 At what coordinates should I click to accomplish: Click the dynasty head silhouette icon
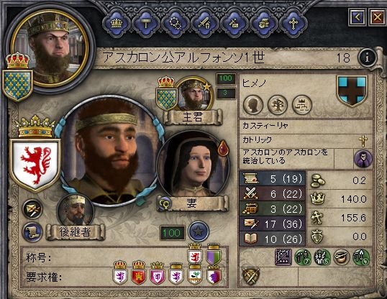253,105
